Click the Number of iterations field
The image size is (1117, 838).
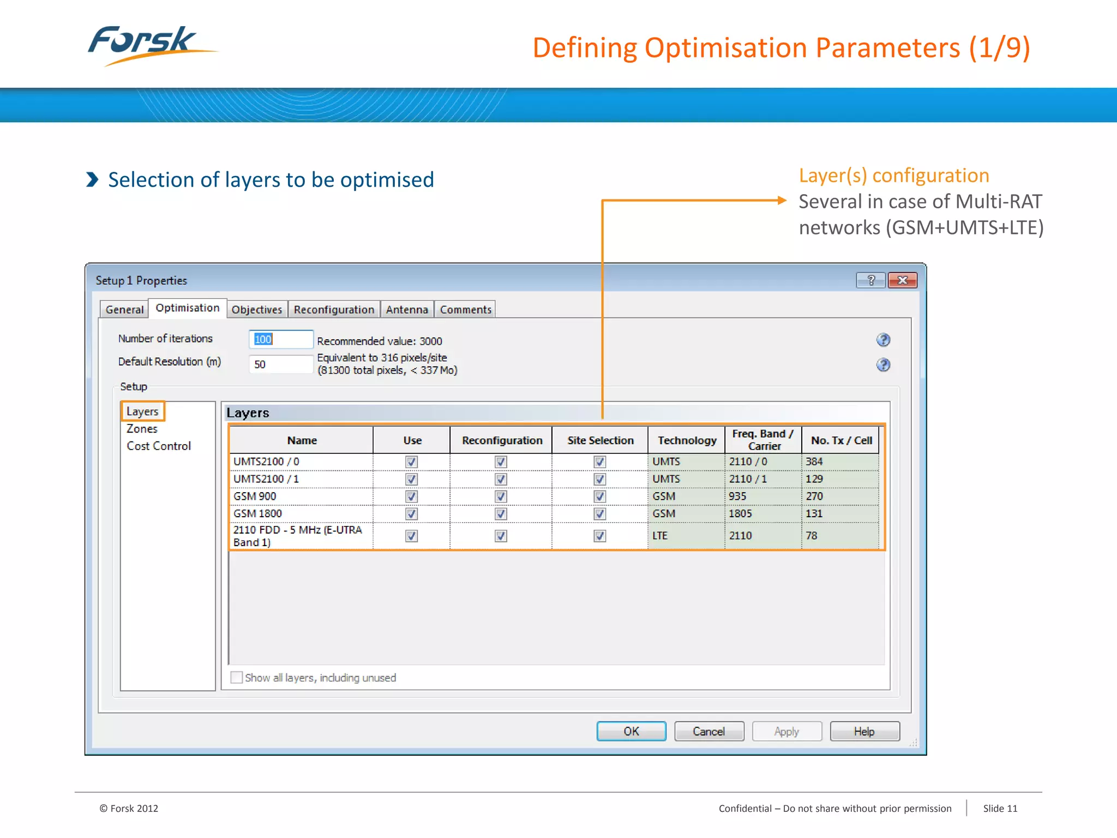(x=281, y=339)
